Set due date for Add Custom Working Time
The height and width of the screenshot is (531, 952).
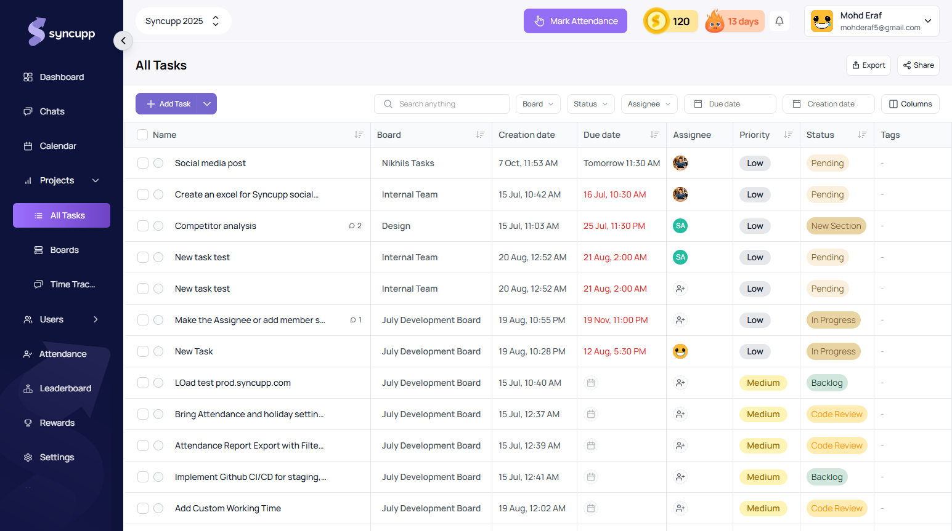coord(591,508)
